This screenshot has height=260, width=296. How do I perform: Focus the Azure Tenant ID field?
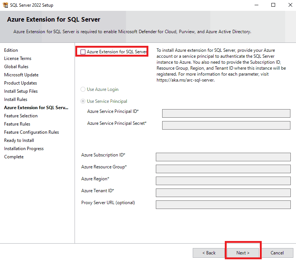(223, 193)
